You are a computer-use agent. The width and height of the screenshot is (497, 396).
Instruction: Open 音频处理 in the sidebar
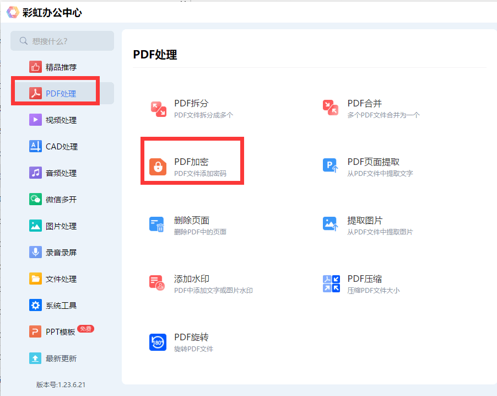(62, 173)
